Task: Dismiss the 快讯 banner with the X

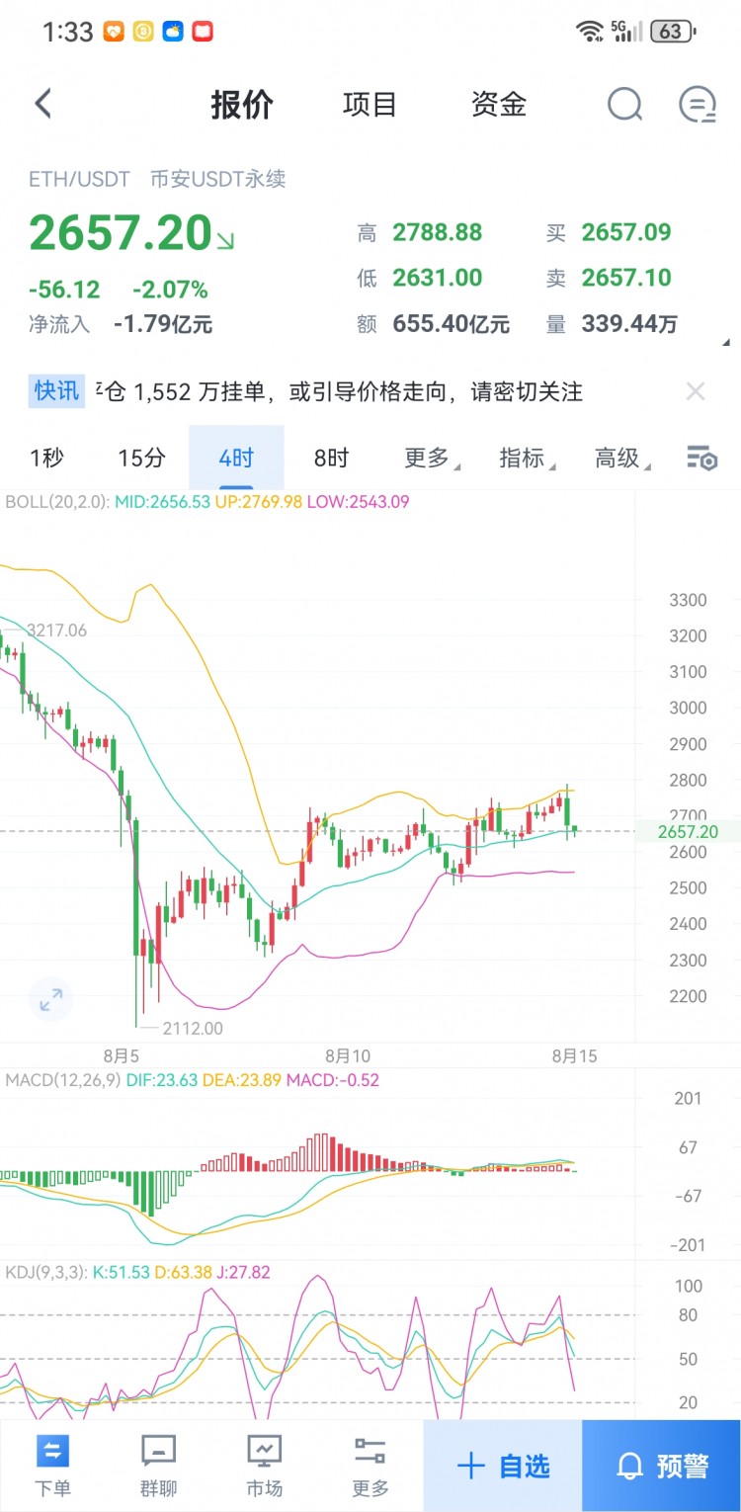Action: [696, 391]
